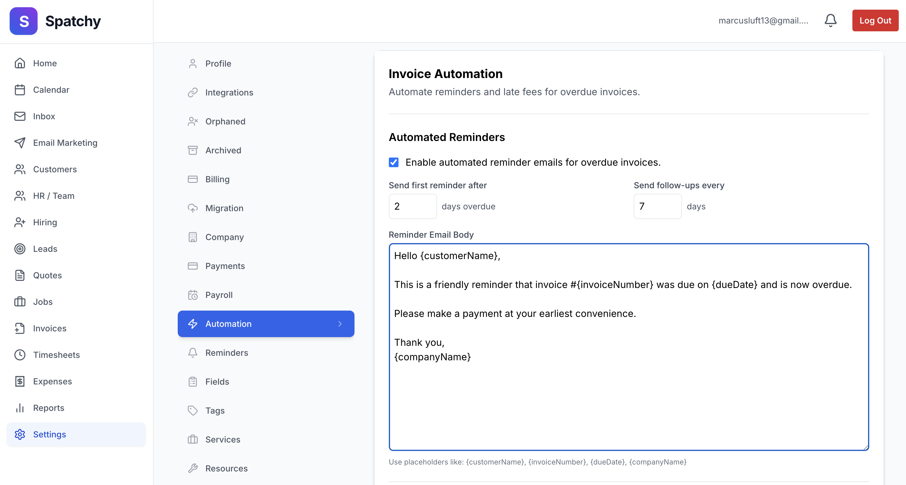
Task: Click the Resources wrench icon
Action: click(x=193, y=468)
